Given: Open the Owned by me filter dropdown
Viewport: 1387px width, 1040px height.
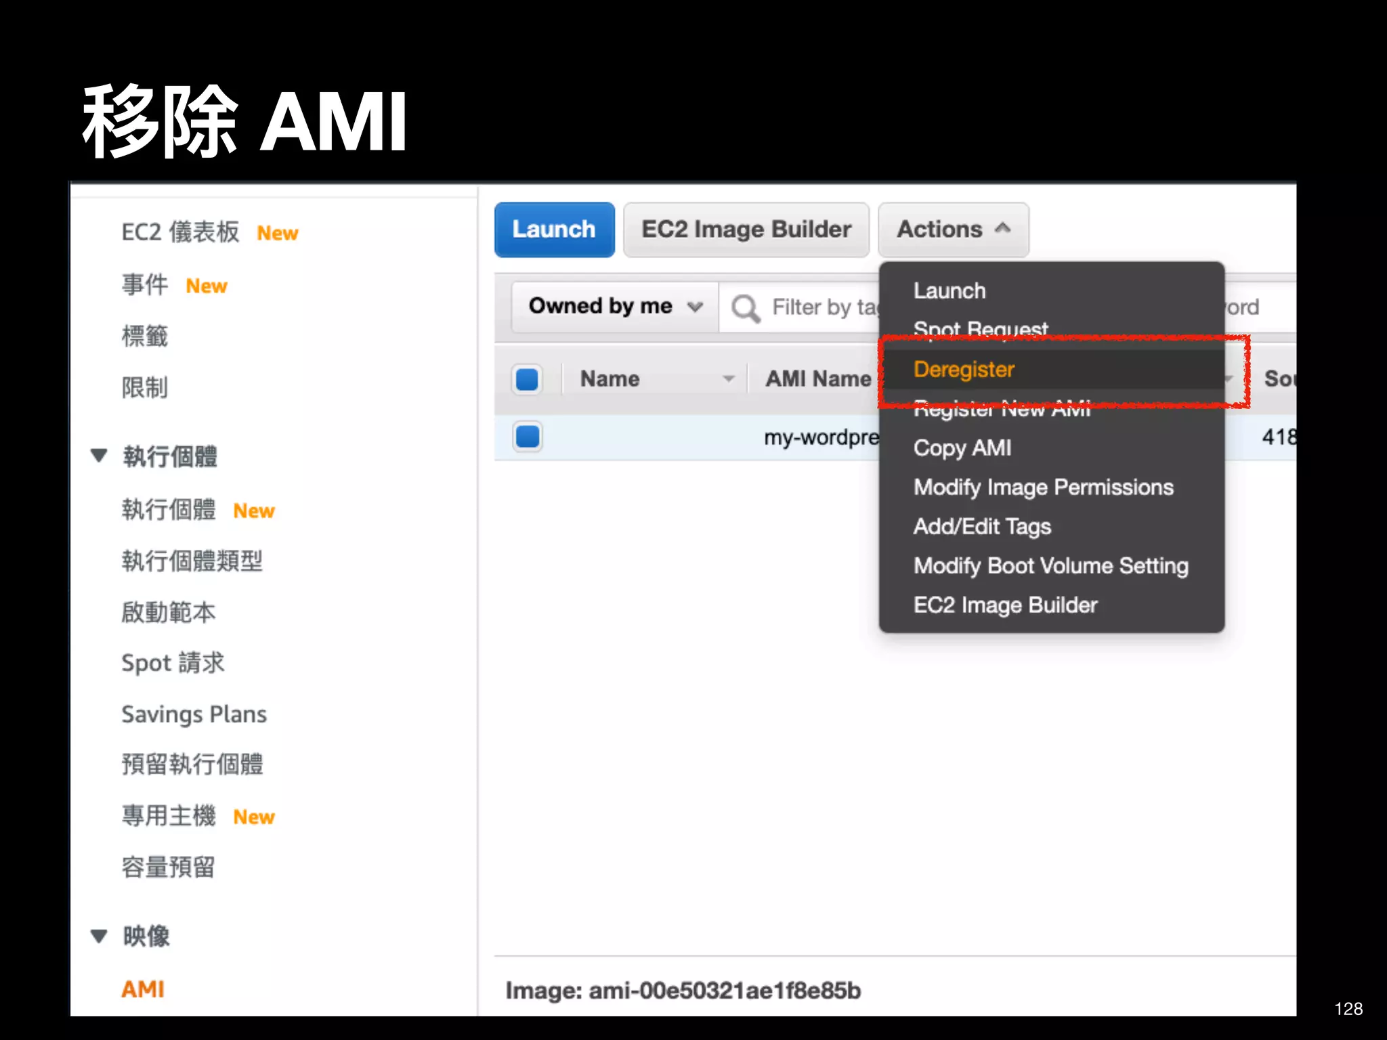Looking at the screenshot, I should tap(614, 306).
